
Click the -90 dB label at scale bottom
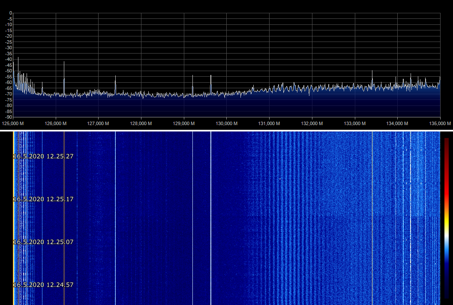coord(8,117)
